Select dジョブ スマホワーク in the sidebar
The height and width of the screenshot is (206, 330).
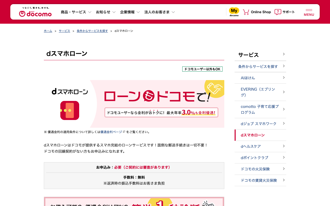(x=260, y=124)
